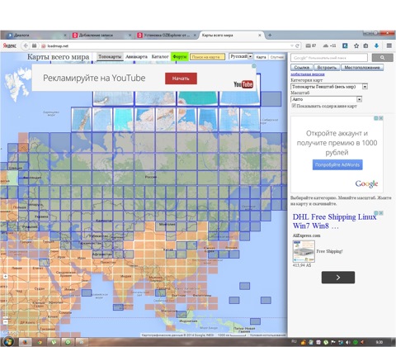Open the downloads arrow icon
Screen dimensions: 396x347
pos(376,45)
